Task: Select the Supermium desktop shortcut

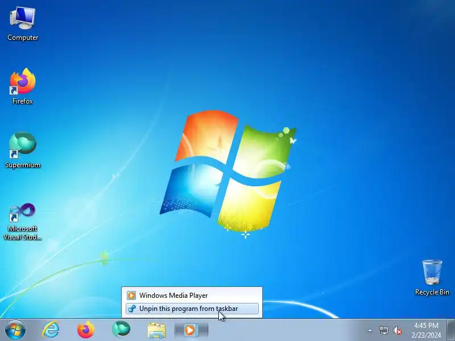Action: 23,150
